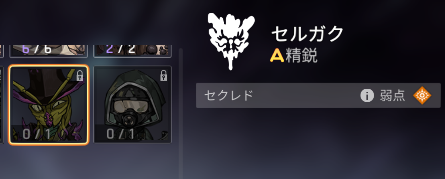Click the yellow A rank icon

click(x=277, y=56)
